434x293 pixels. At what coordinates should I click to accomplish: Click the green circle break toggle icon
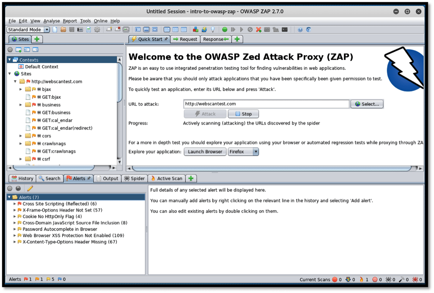point(225,30)
